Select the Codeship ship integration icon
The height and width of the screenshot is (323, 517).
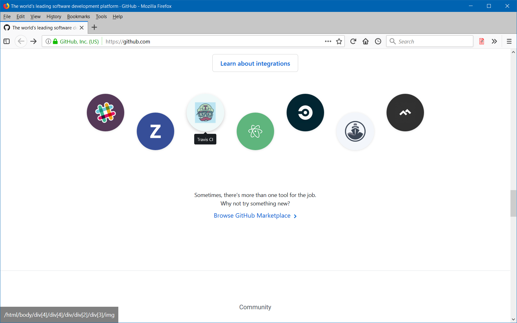355,131
